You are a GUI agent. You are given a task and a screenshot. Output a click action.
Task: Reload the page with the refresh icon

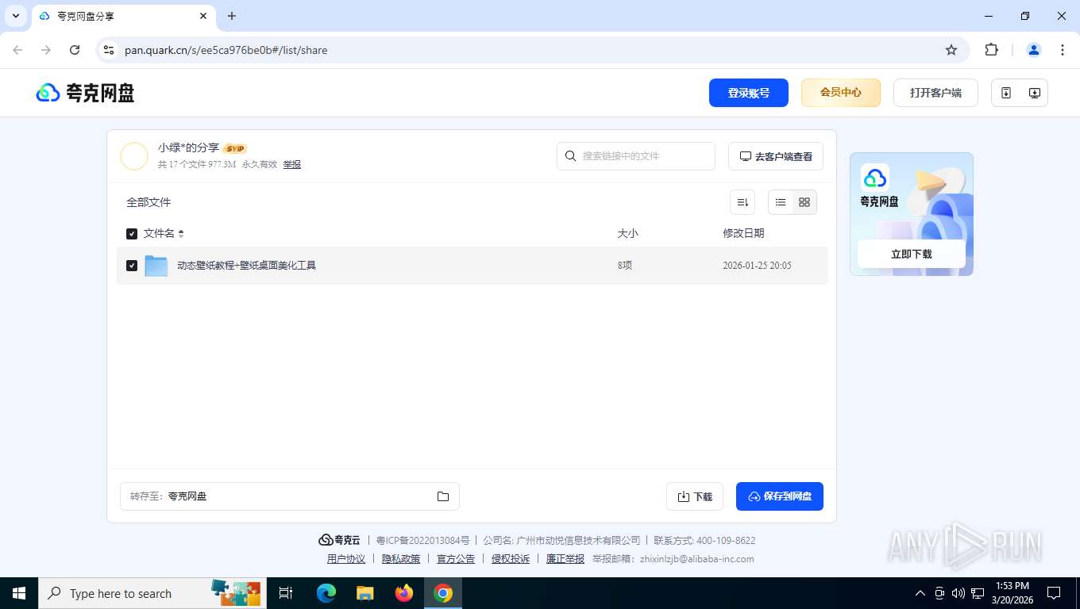click(75, 50)
